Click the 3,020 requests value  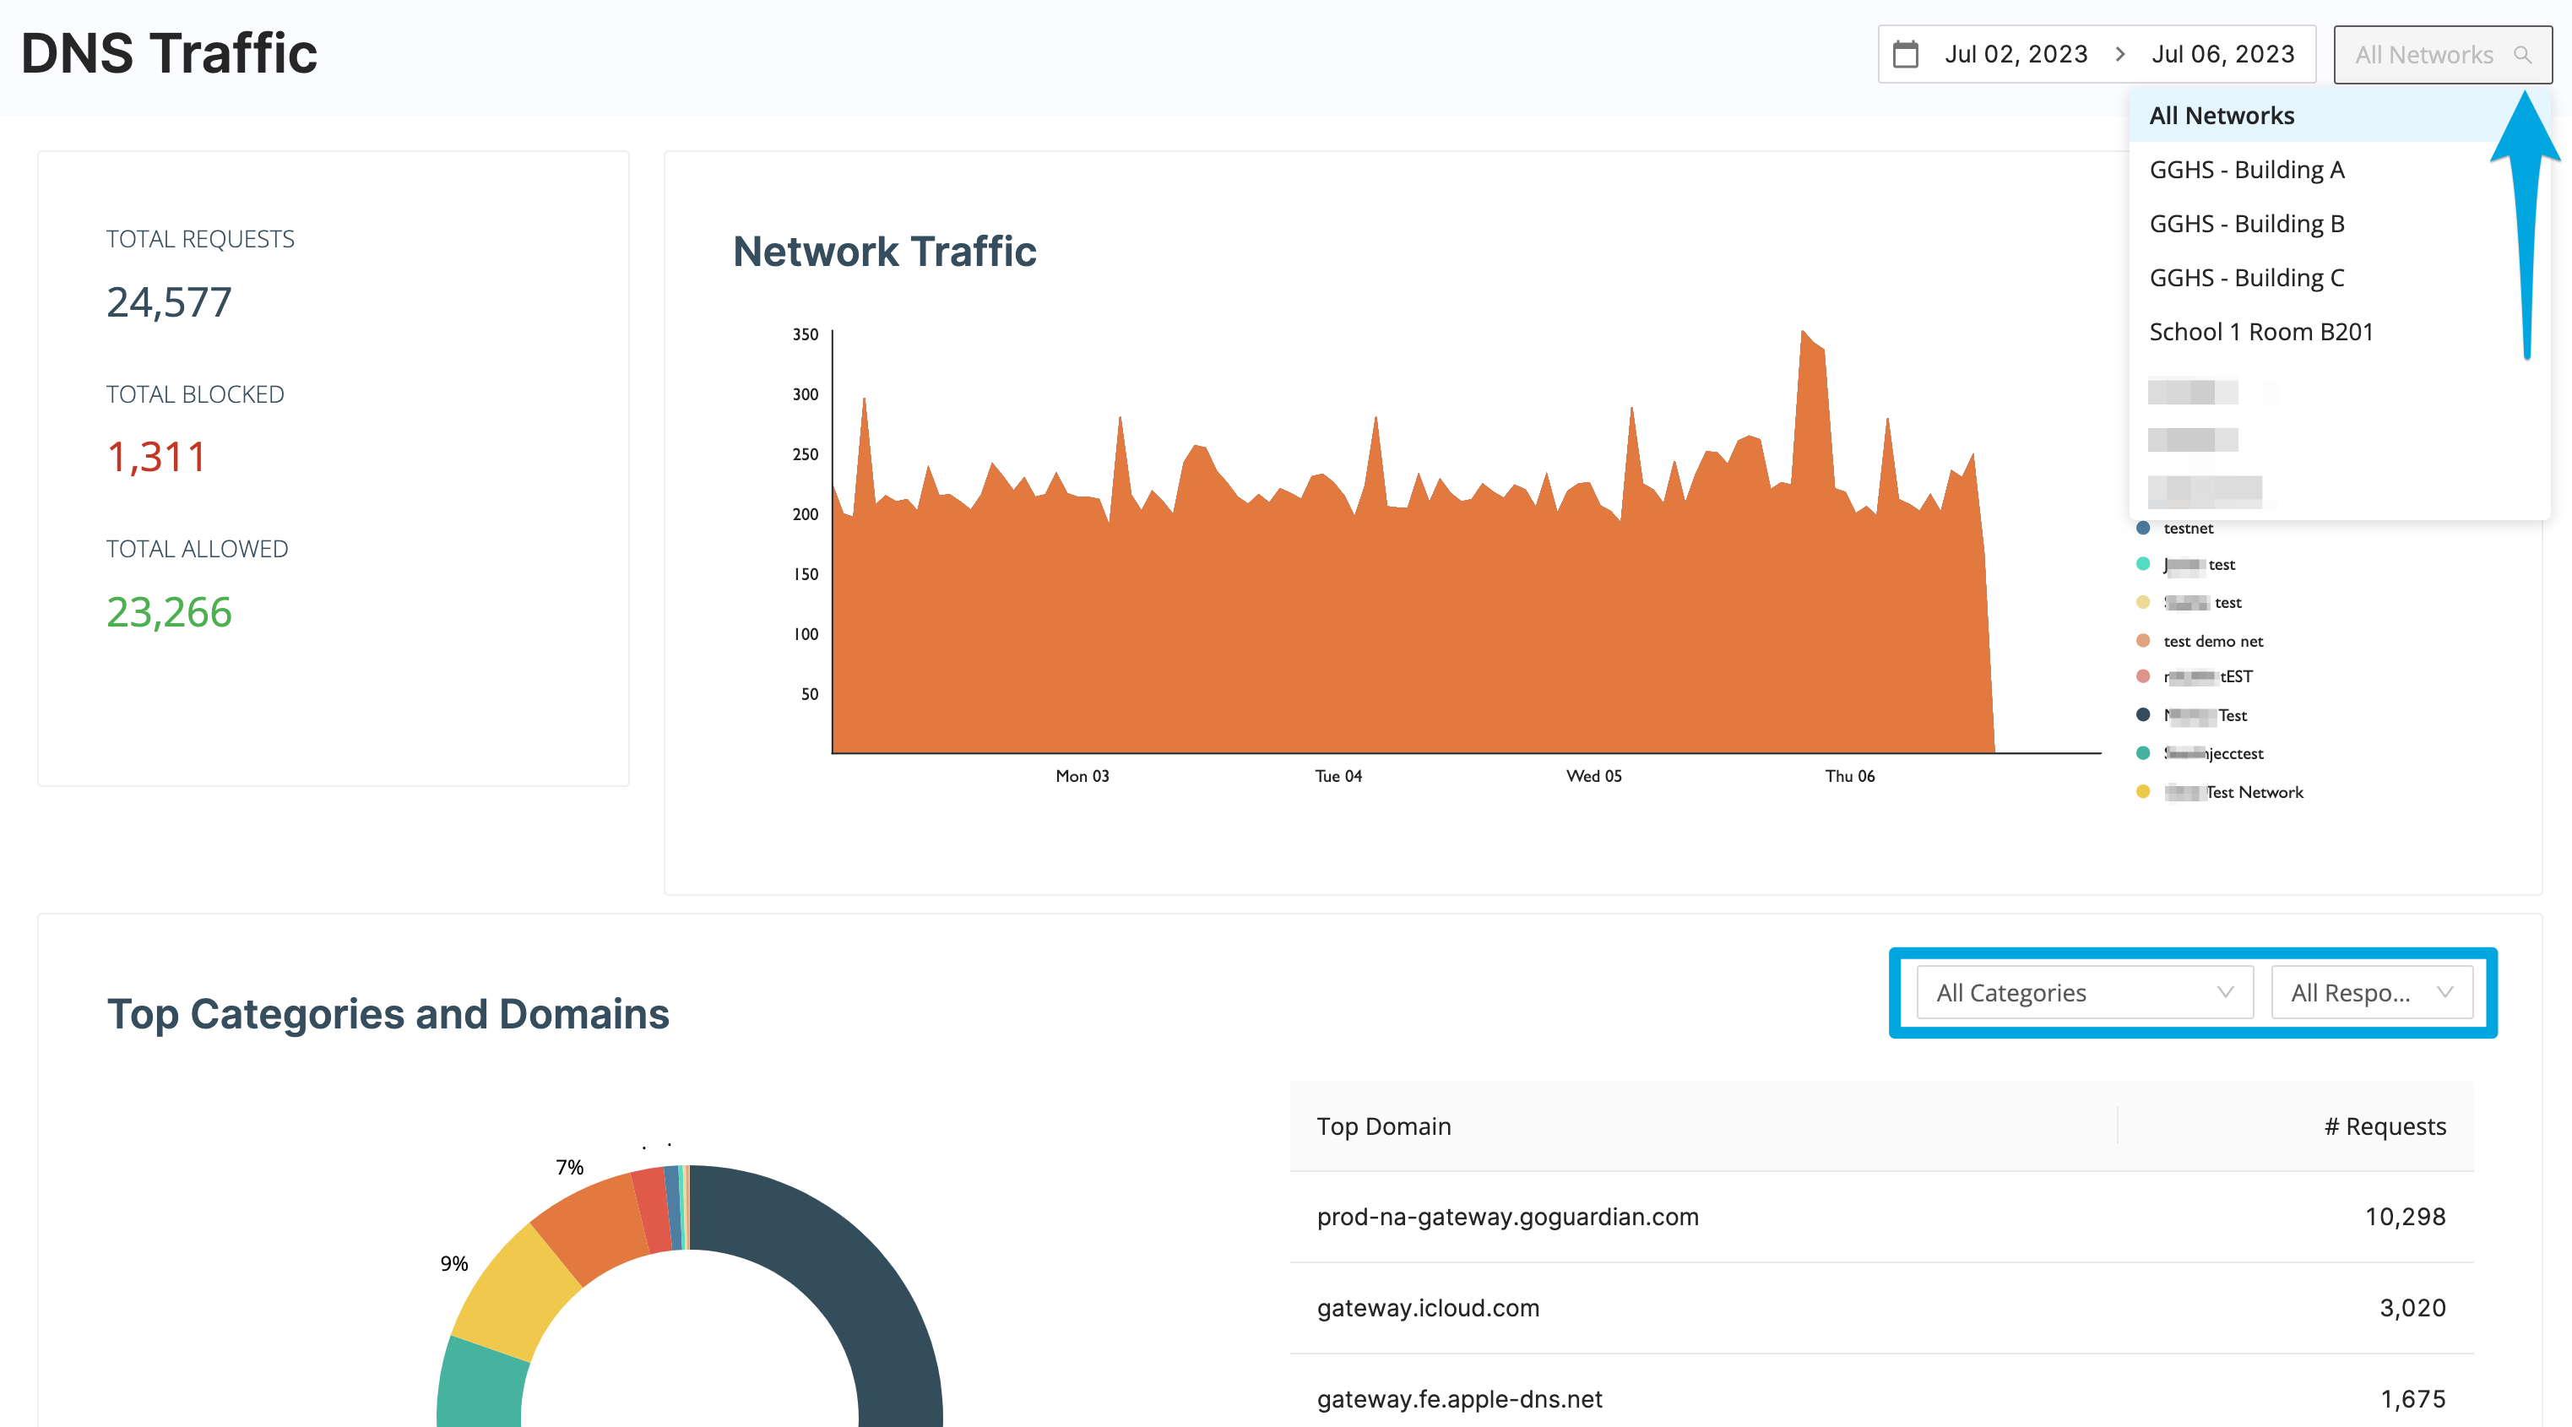(x=2412, y=1308)
